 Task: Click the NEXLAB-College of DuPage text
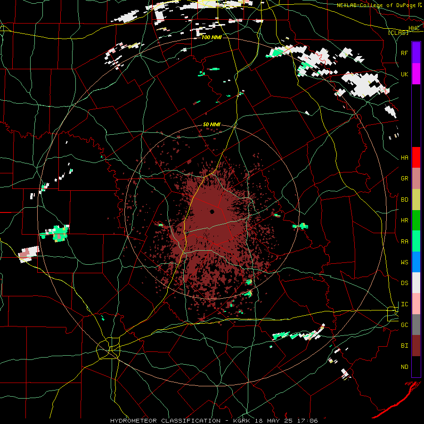(x=376, y=5)
